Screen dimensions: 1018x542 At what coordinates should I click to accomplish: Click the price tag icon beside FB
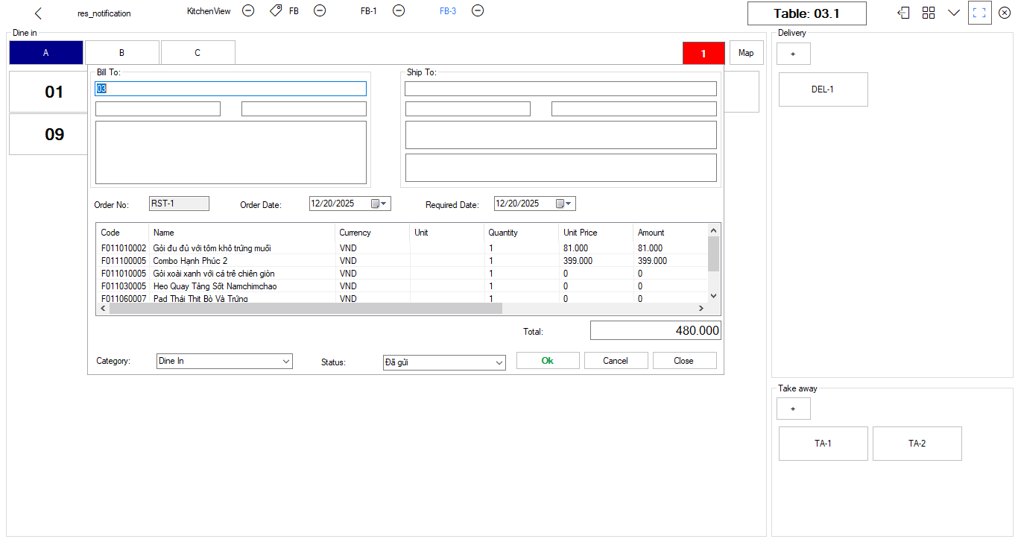pos(276,11)
